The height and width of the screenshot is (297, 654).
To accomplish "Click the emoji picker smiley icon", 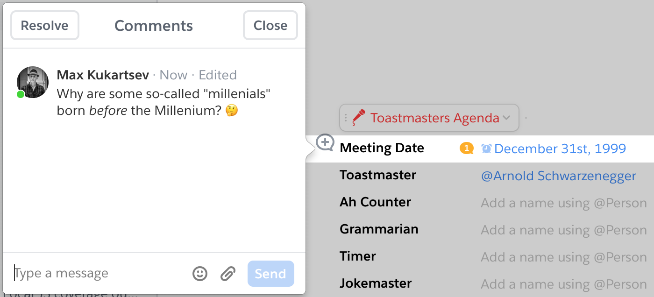I will [x=200, y=274].
